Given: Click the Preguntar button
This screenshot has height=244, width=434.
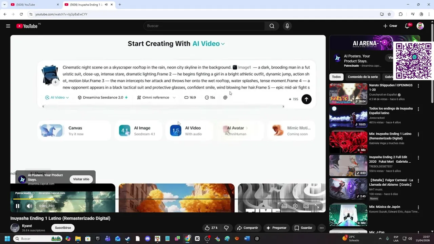Looking at the screenshot, I should point(276,228).
